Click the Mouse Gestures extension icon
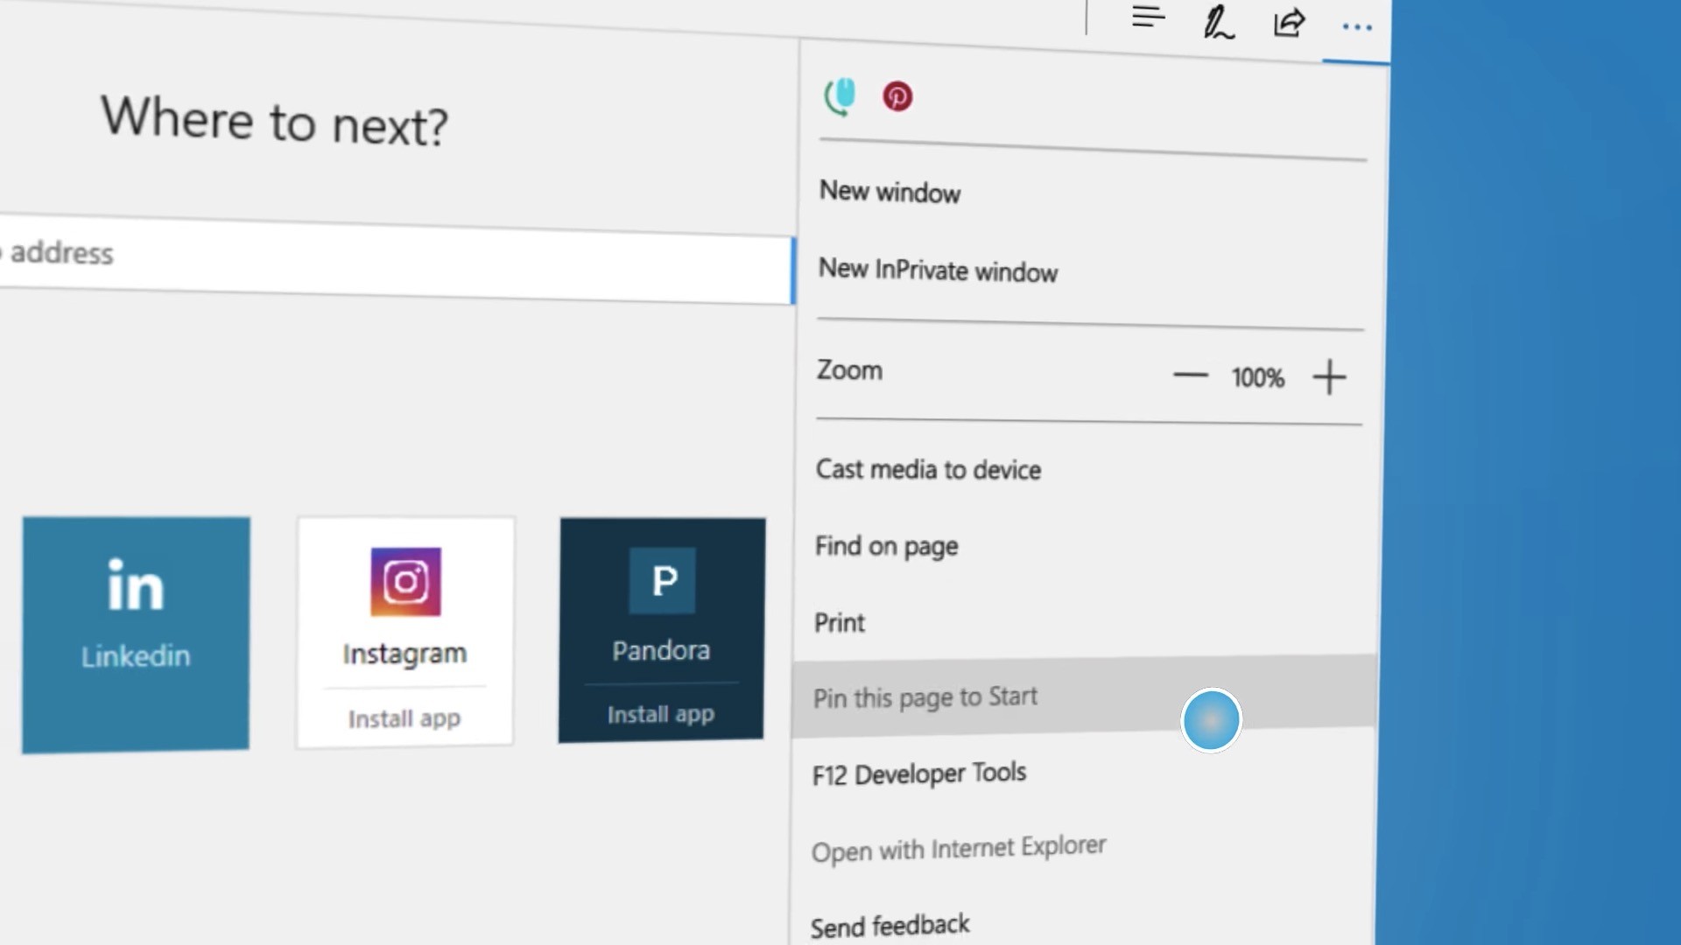The height and width of the screenshot is (945, 1681). tap(840, 96)
